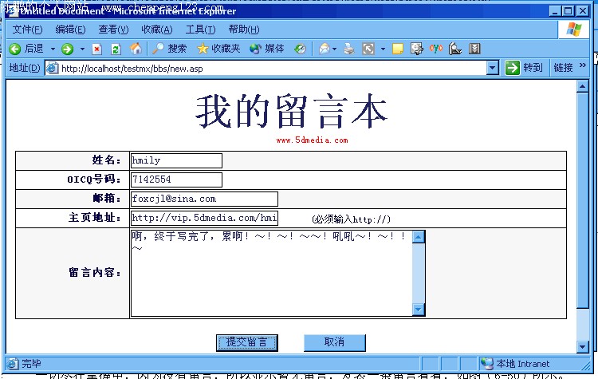The image size is (598, 379).
Task: Click the Stop loading icon
Action: pyautogui.click(x=96, y=49)
